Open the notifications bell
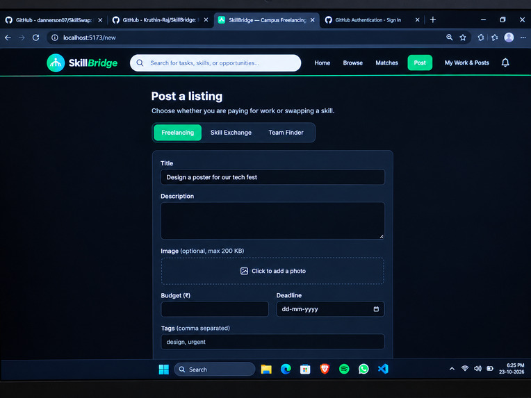Image resolution: width=531 pixels, height=398 pixels. click(505, 63)
